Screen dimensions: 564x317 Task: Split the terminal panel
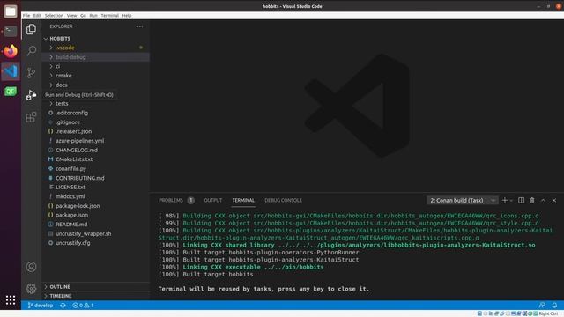(x=521, y=200)
